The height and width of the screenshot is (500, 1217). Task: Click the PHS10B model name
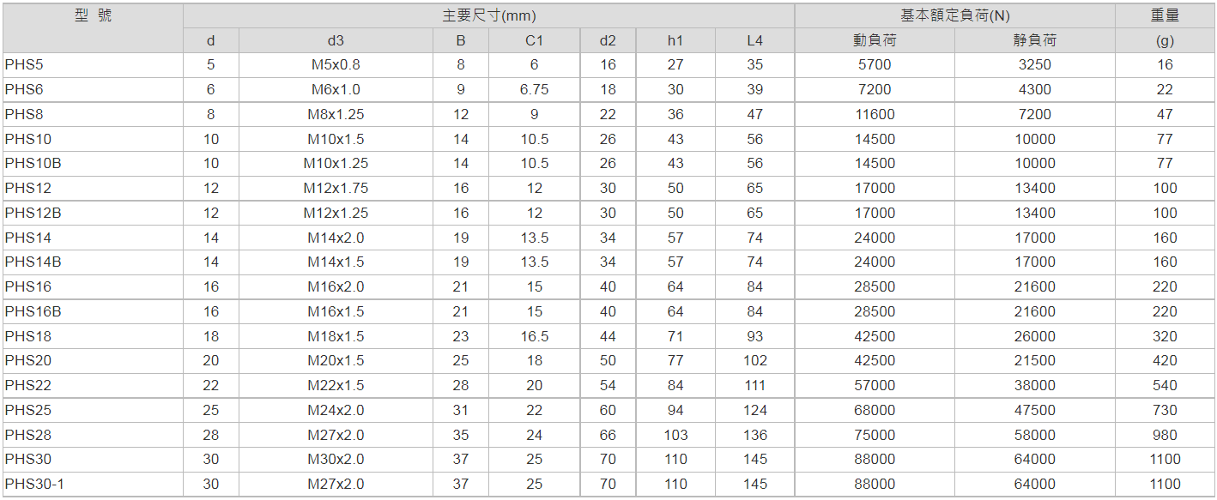33,163
